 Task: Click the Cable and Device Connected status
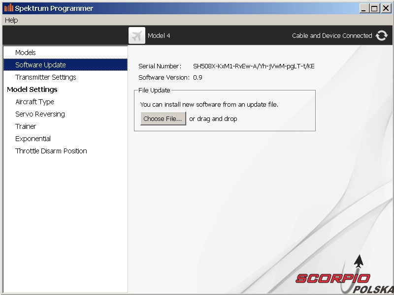tap(332, 35)
